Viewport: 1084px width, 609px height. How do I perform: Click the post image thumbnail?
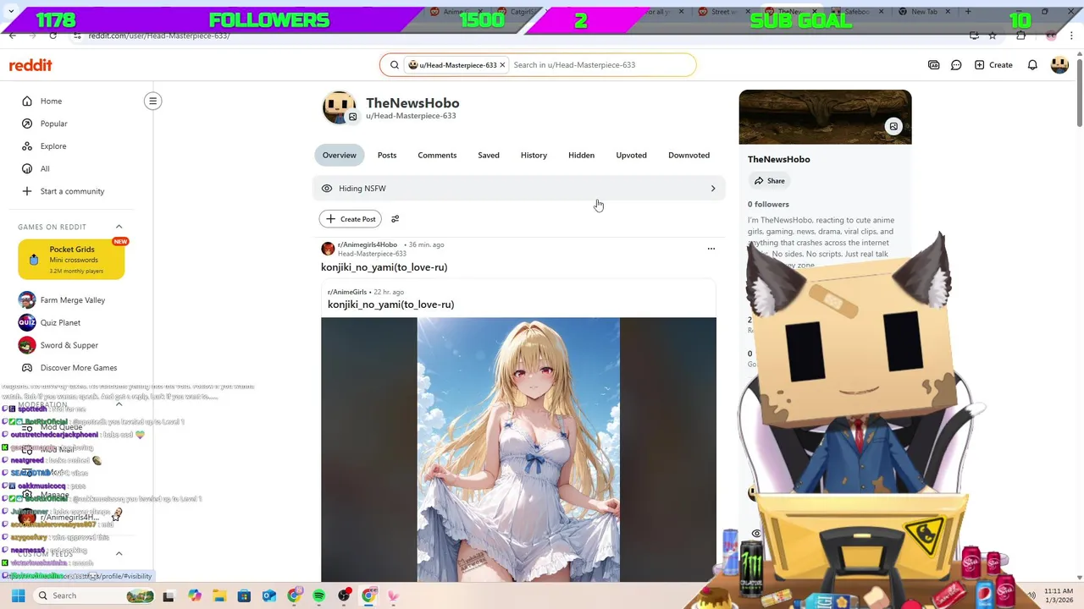pyautogui.click(x=518, y=450)
